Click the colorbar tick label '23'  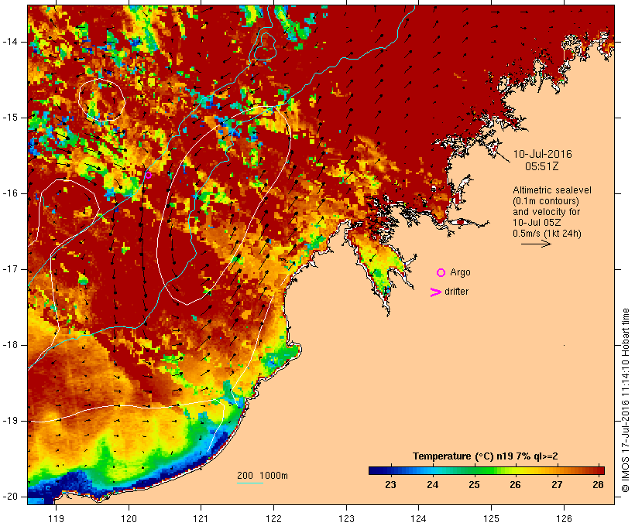[390, 485]
